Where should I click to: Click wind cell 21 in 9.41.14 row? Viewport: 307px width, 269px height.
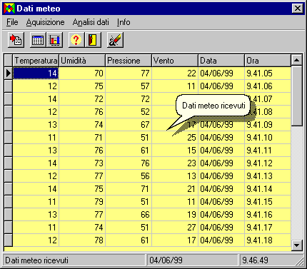175,189
